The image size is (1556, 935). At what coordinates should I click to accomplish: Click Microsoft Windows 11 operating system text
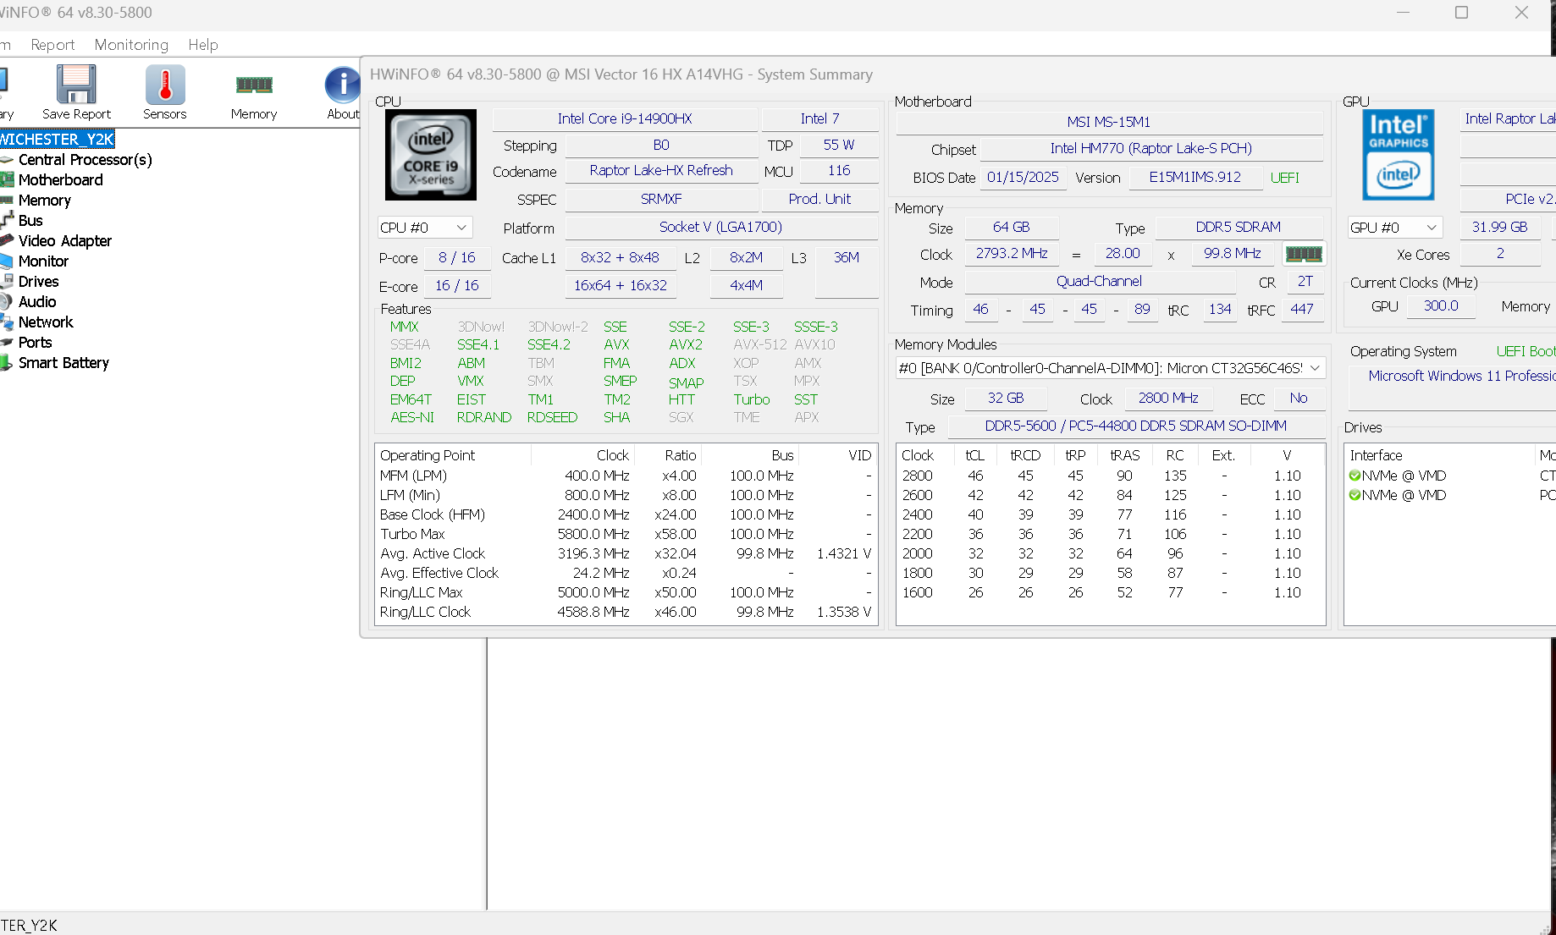[x=1461, y=376]
